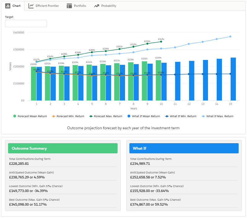
Task: Toggle Forecast Mean Return legend series
Action: click(30, 116)
